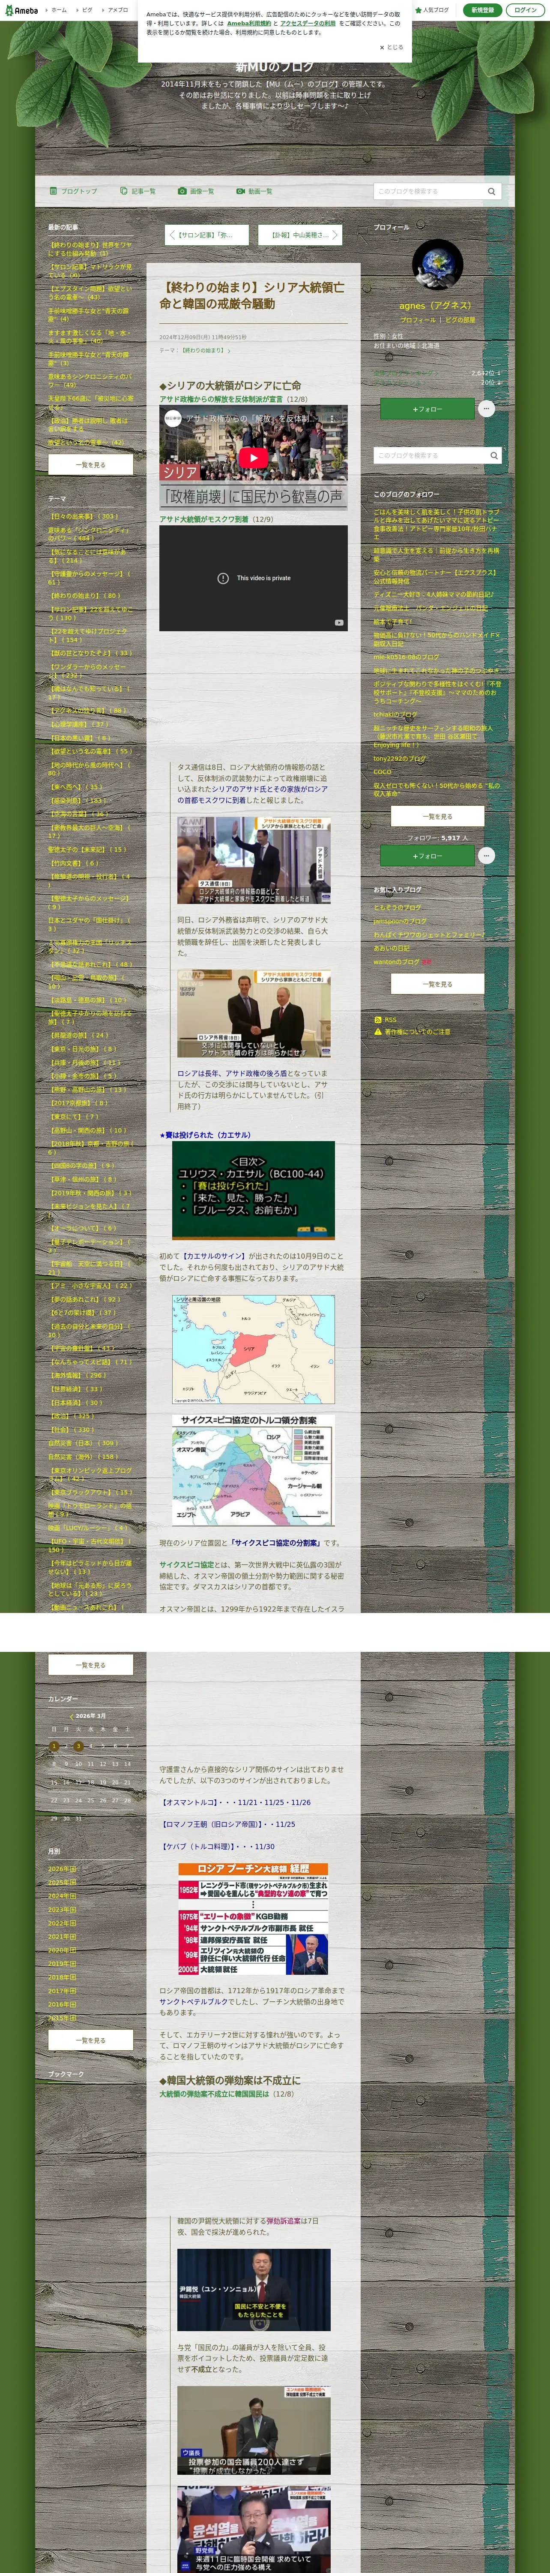The height and width of the screenshot is (2573, 550).
Task: Click サンクトペテルブルク link in article
Action: (194, 2002)
